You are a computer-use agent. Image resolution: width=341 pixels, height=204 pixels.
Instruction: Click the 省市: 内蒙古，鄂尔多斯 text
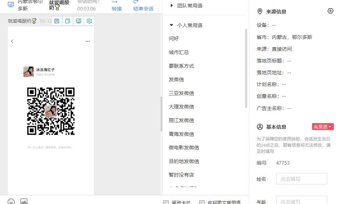pyautogui.click(x=284, y=37)
